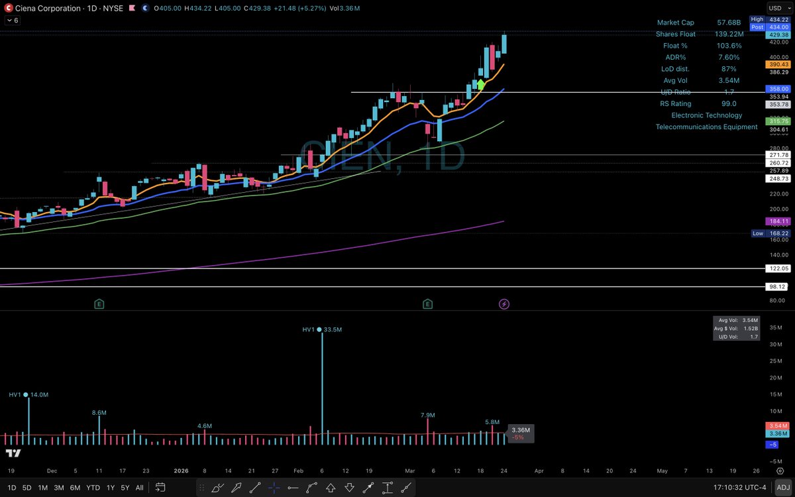
Task: Expand the collapsed indicators legend showing 6
Action: pos(12,21)
